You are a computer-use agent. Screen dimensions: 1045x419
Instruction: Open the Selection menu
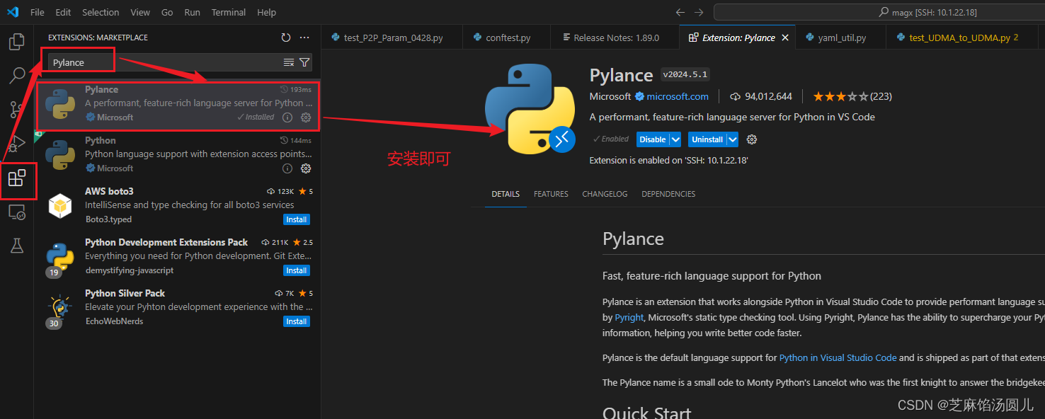[101, 12]
